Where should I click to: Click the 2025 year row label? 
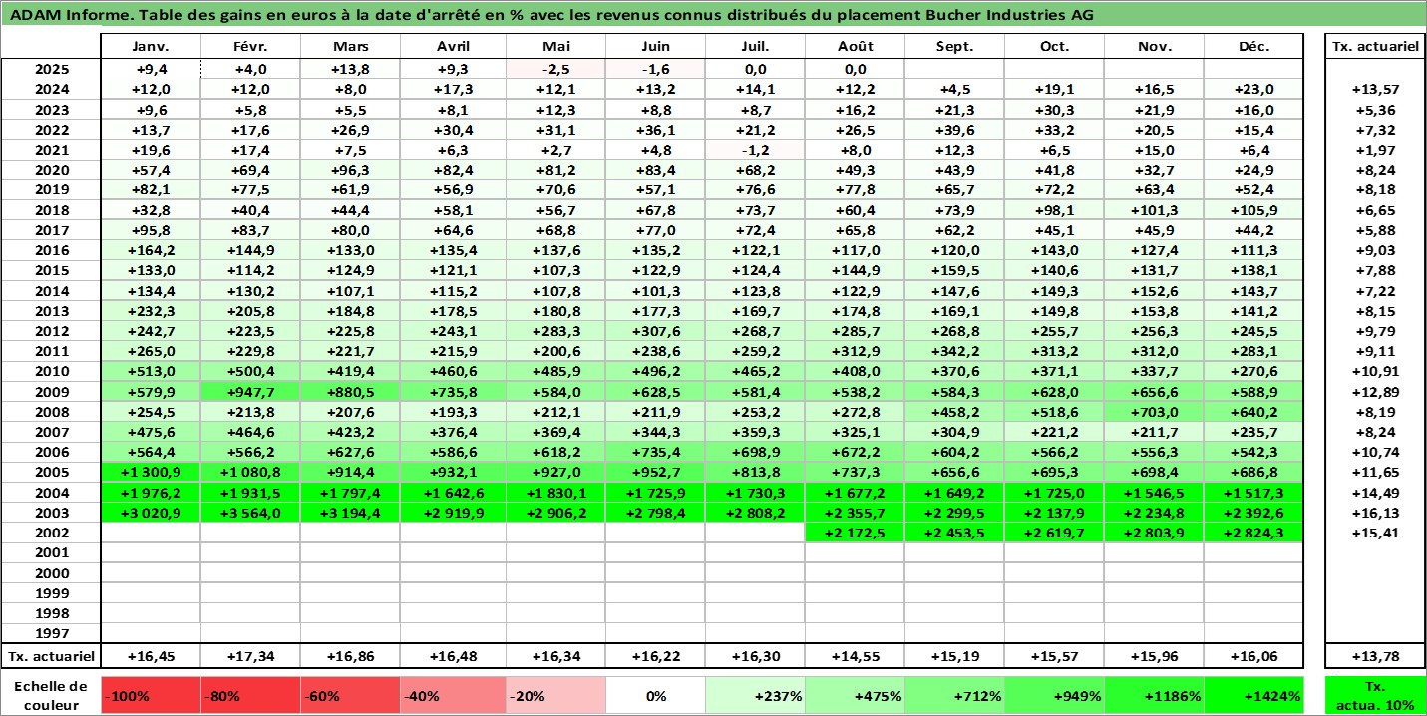51,69
